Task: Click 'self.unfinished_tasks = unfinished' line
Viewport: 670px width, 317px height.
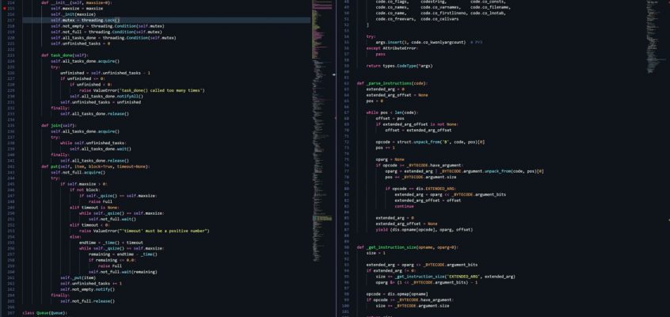Action: point(101,102)
